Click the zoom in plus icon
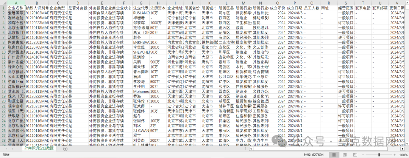Image resolution: width=409 pixels, height=158 pixels. point(395,155)
